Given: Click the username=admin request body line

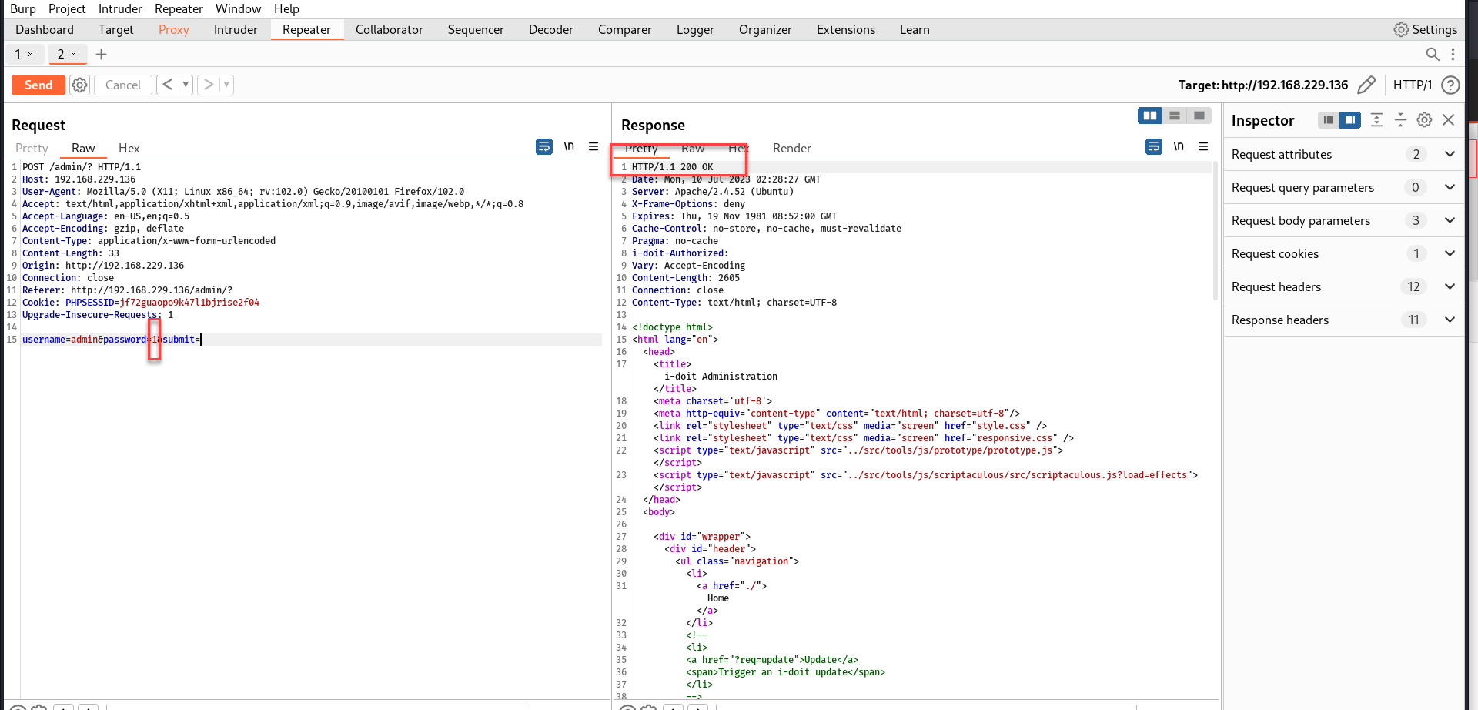Looking at the screenshot, I should pos(311,340).
